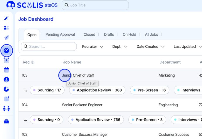Open the calendar icon in sidebar
The image size is (202, 139).
tap(6, 70)
